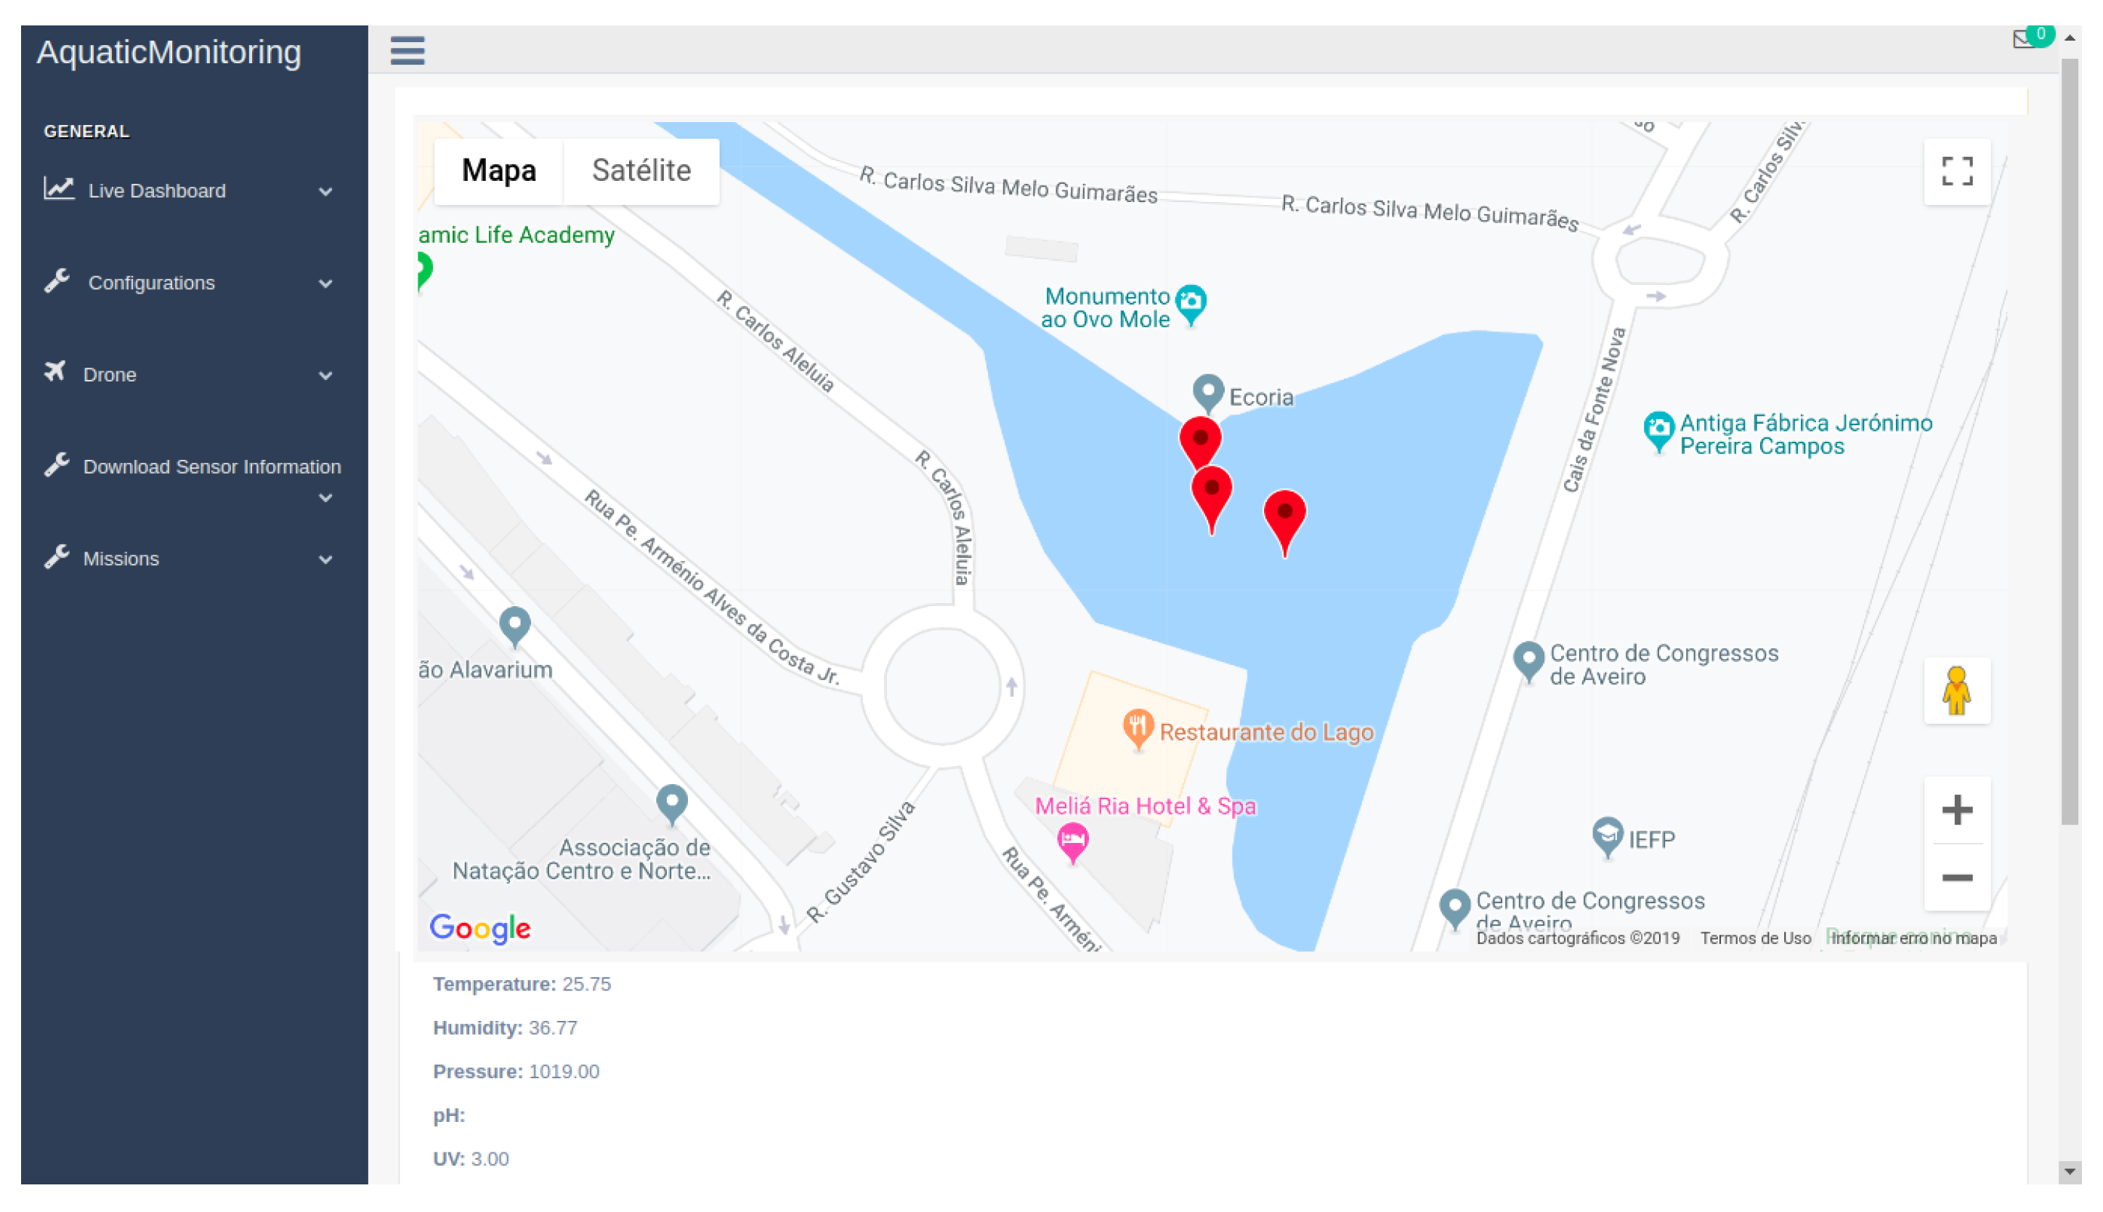Click the hamburger menu icon
This screenshot has height=1212, width=2103.
pos(407,50)
